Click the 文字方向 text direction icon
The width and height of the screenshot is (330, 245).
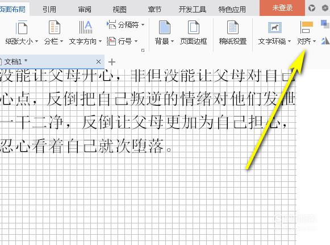pos(85,27)
